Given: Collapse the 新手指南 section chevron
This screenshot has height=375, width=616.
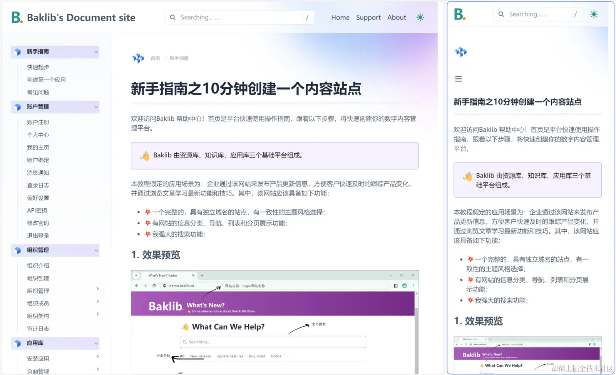Looking at the screenshot, I should tap(96, 52).
